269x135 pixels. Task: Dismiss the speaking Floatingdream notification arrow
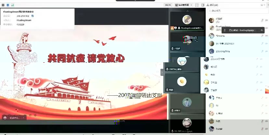point(262,30)
